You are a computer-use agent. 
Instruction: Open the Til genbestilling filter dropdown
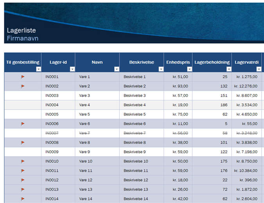(38, 69)
